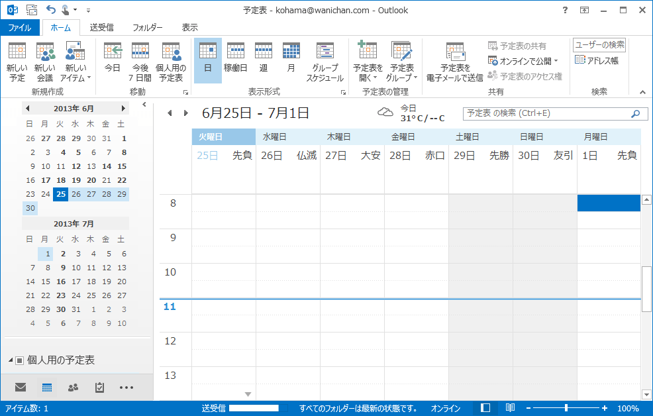Switch to Normal view in the status bar
Viewport: 653px width, 416px height.
tap(485, 408)
